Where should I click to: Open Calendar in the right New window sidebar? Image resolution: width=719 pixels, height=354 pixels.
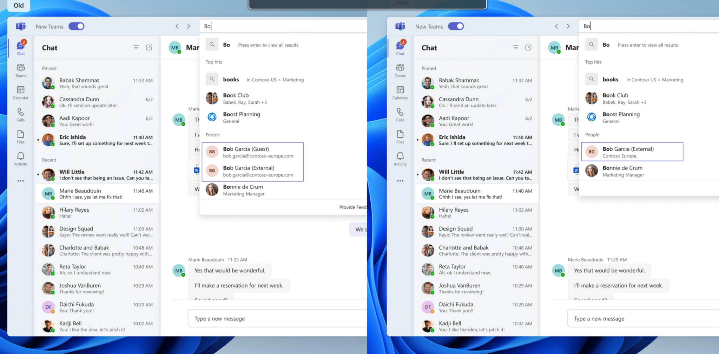pyautogui.click(x=400, y=93)
